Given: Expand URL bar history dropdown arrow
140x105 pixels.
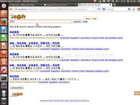Looking at the screenshot, I should pos(96,9).
